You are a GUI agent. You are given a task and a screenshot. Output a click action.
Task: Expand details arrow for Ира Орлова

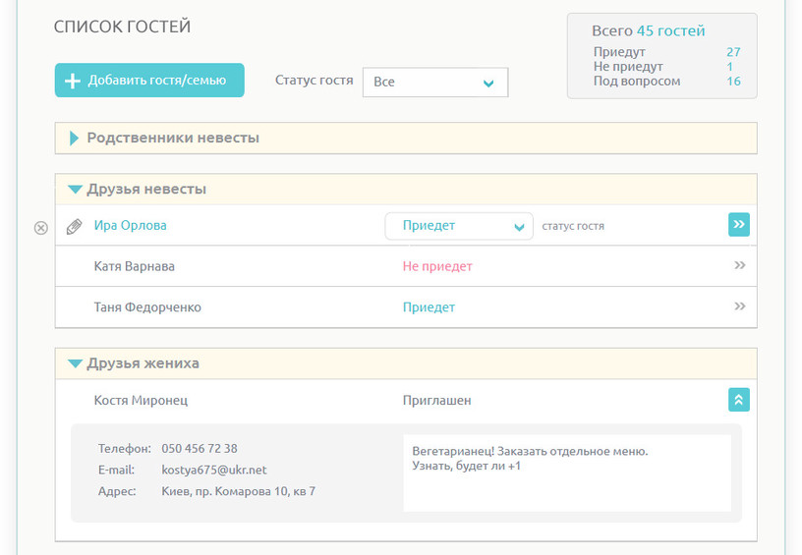click(739, 225)
